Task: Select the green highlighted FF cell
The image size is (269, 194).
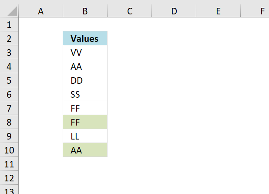Action: click(85, 122)
